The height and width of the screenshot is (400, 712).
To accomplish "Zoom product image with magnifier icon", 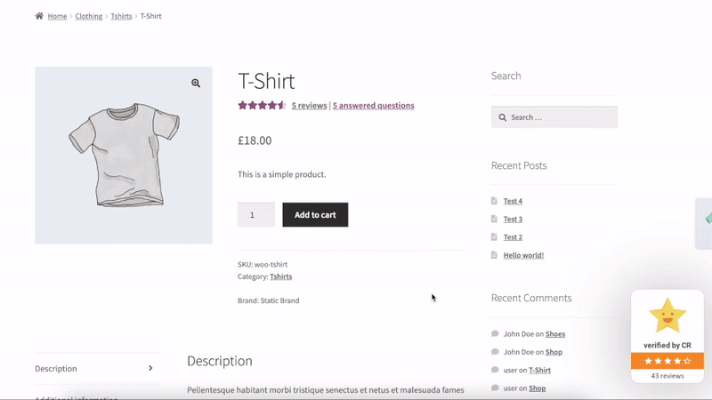I will coord(196,84).
